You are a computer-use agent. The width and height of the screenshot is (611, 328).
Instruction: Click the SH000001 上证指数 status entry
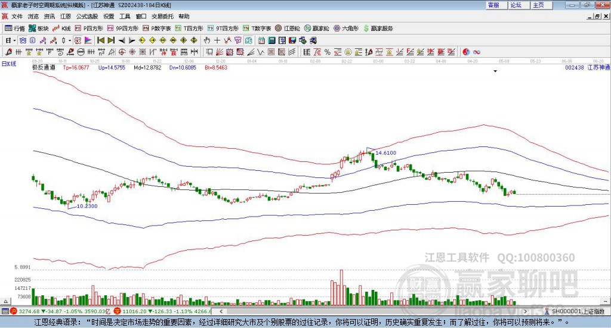578,311
